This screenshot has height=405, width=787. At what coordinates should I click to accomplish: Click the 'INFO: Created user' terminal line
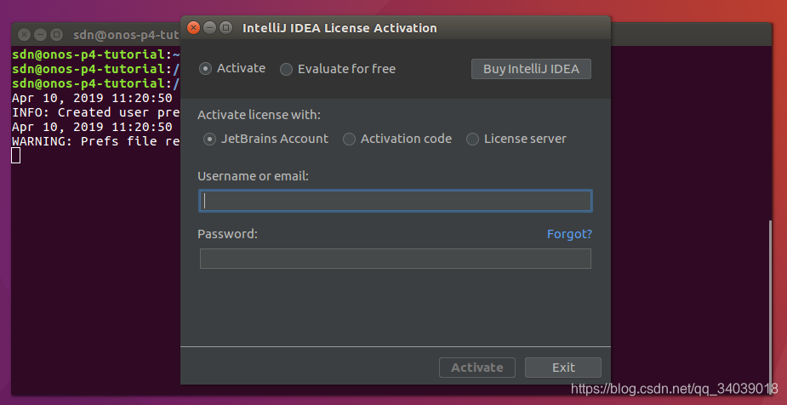(x=96, y=112)
